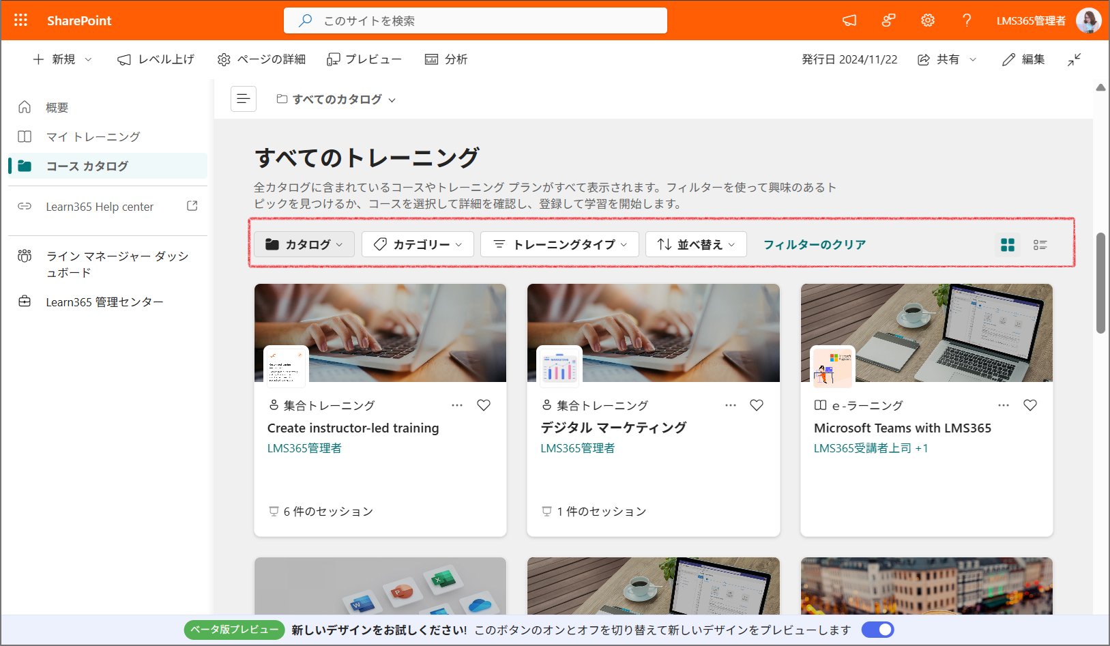Image resolution: width=1110 pixels, height=646 pixels.
Task: Switch to list view layout icon
Action: pos(1040,245)
